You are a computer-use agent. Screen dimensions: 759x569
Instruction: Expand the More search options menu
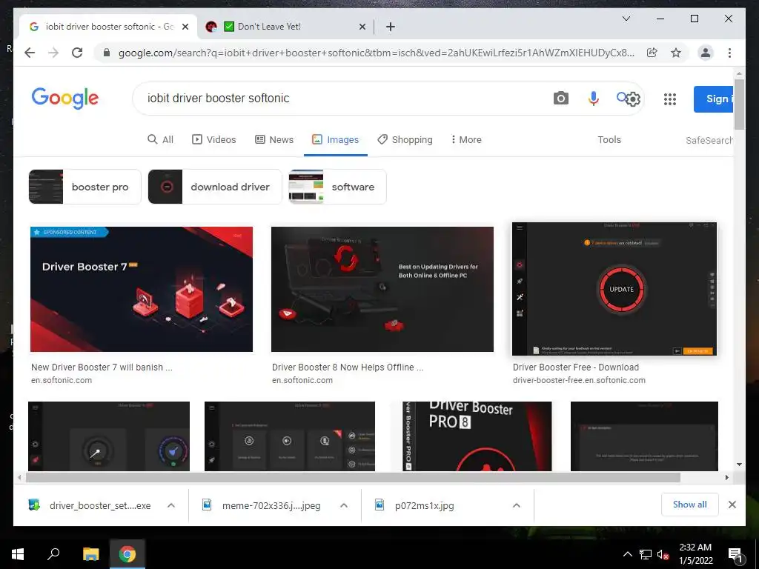click(465, 139)
